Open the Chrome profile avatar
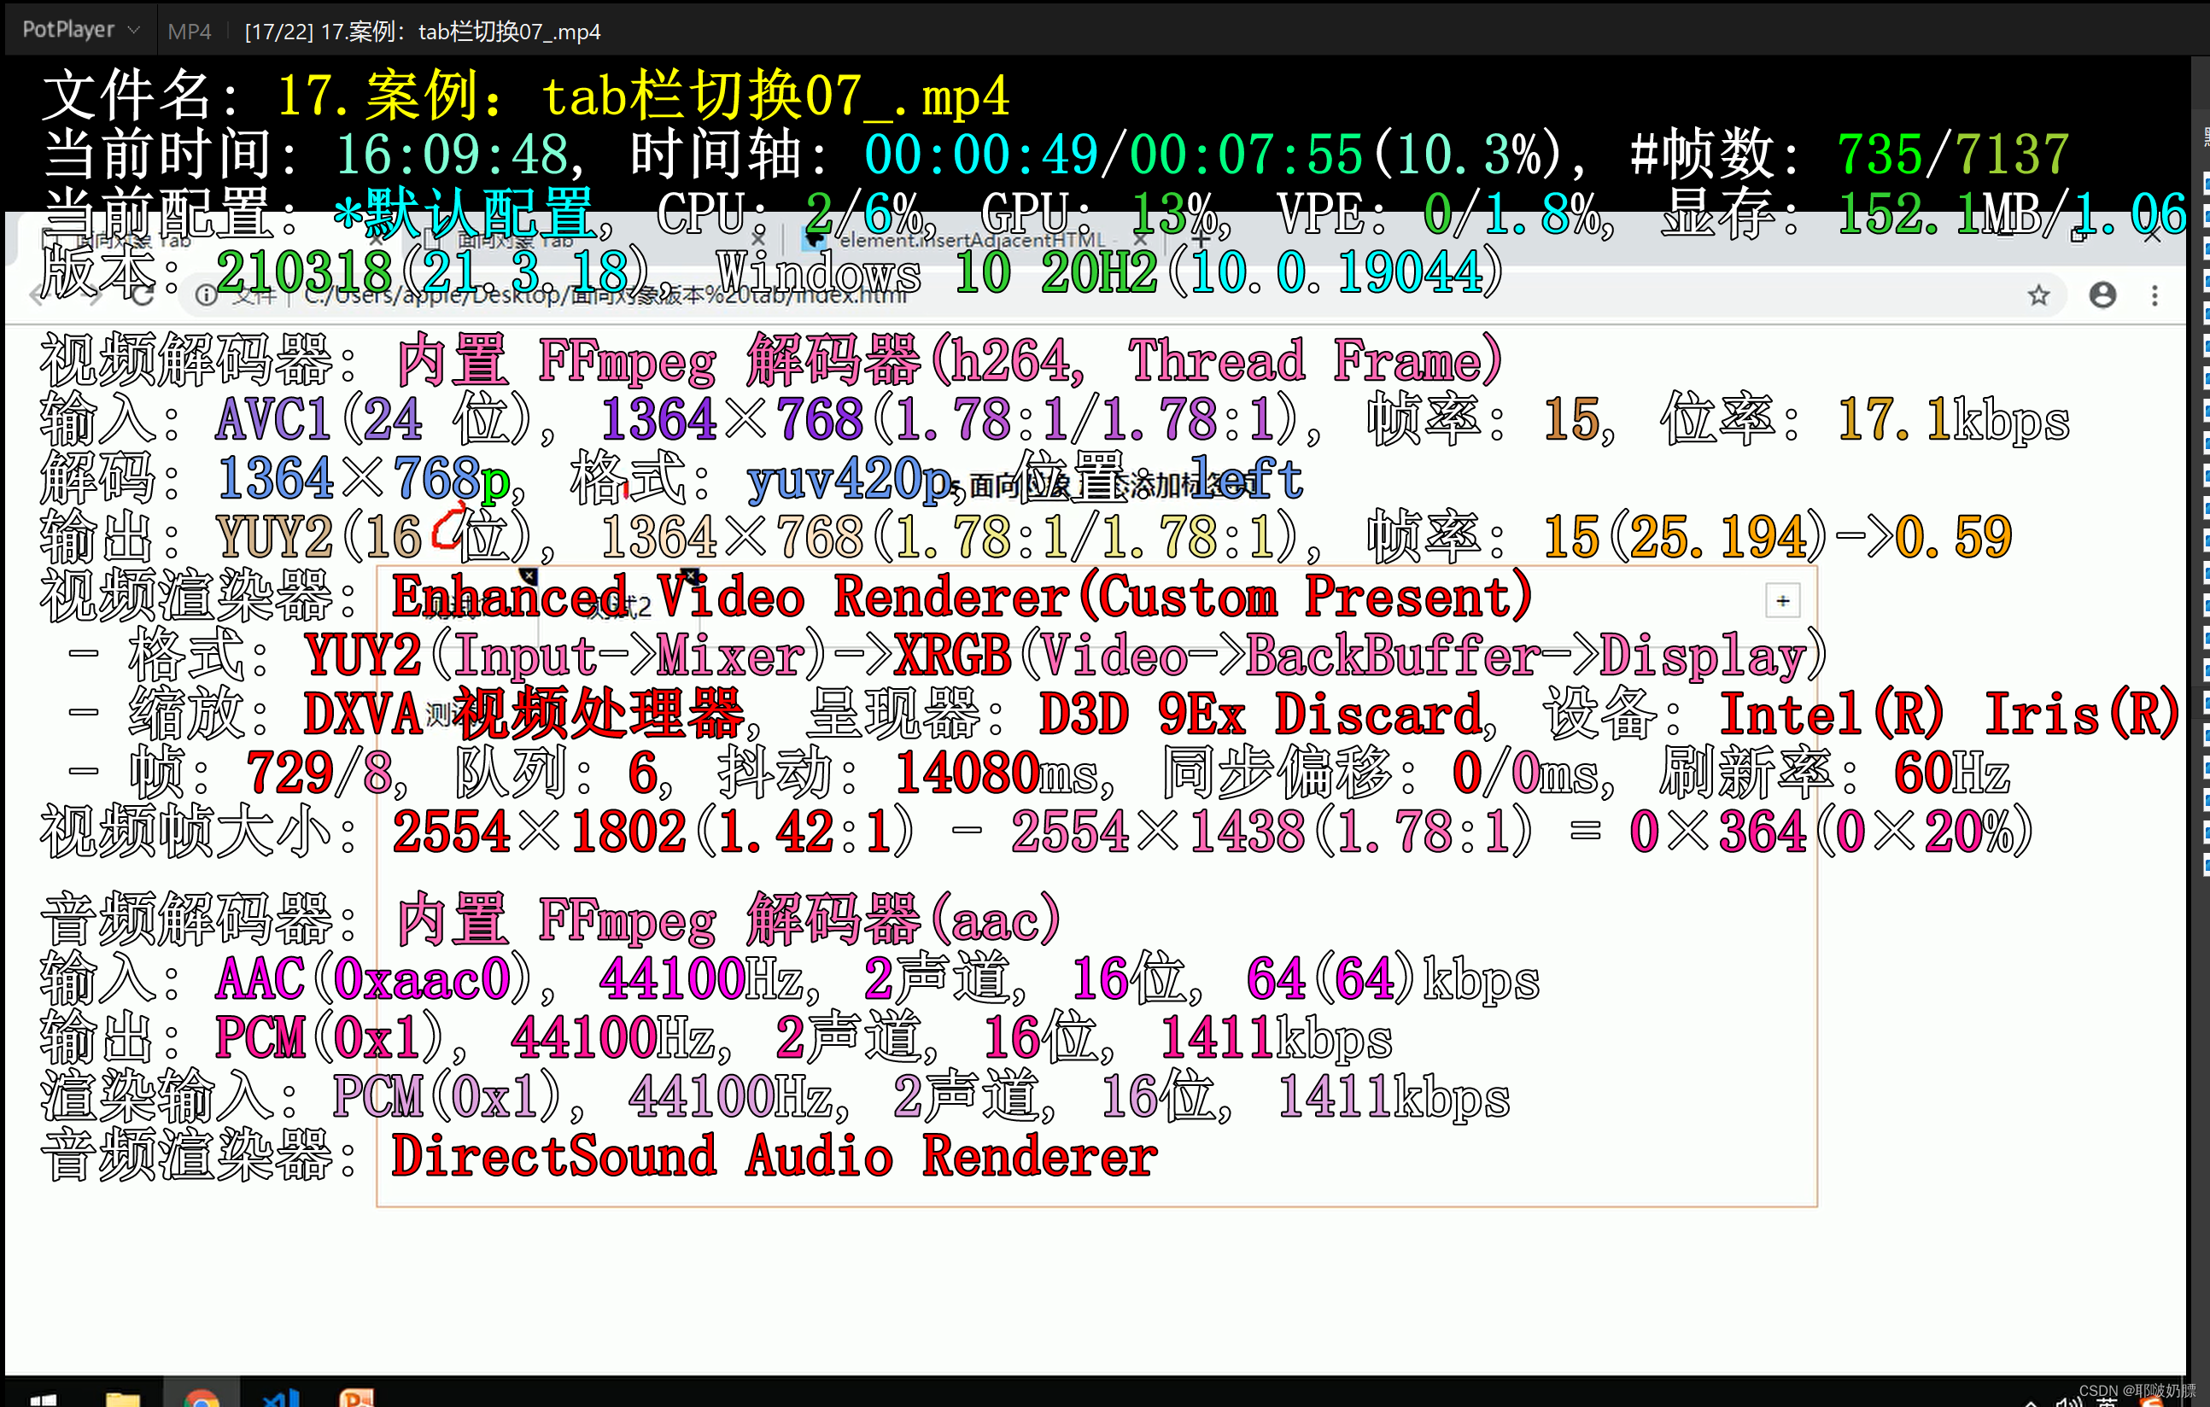2210x1407 pixels. coord(2102,295)
